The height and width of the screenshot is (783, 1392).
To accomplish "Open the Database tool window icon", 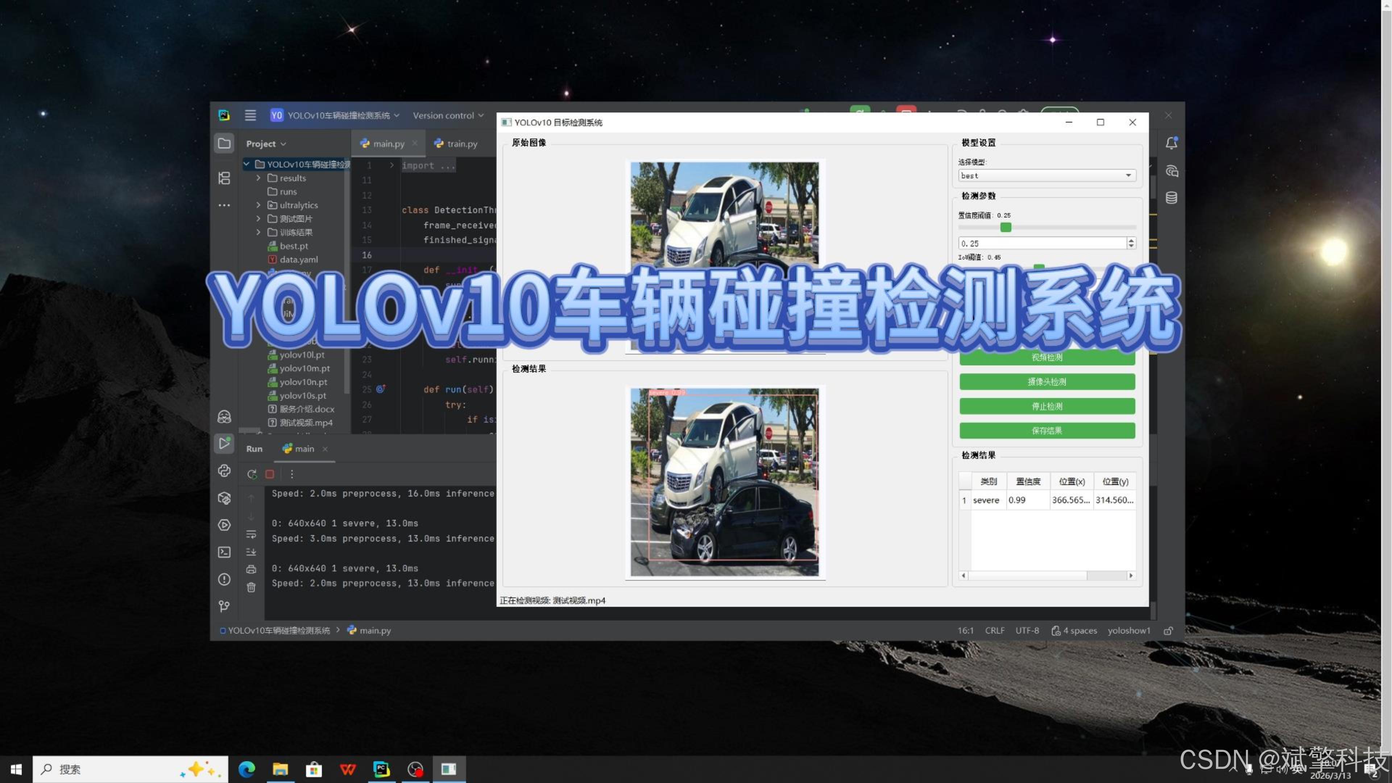I will 1171,197.
